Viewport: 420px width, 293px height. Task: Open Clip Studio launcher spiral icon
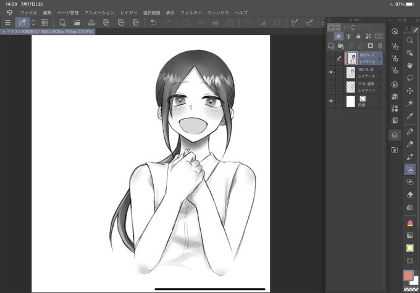44,23
